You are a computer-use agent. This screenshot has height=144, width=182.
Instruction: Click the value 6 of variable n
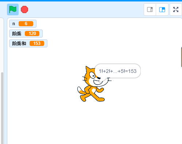(26, 24)
